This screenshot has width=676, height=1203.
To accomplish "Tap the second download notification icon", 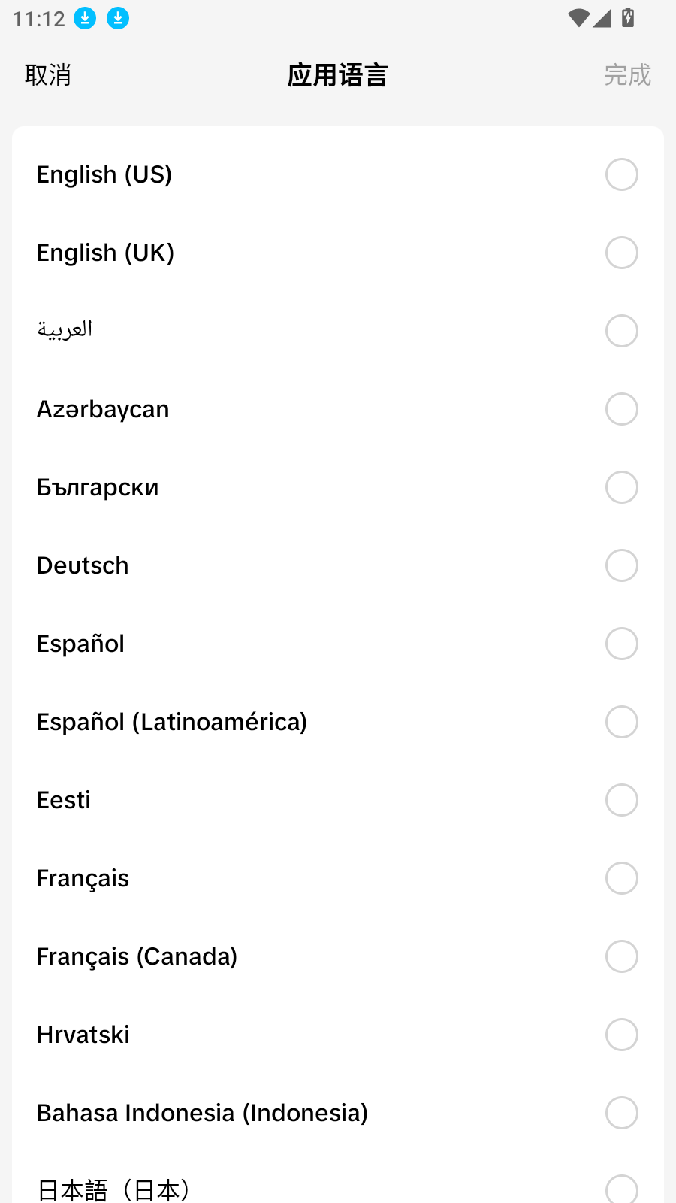I will [118, 18].
